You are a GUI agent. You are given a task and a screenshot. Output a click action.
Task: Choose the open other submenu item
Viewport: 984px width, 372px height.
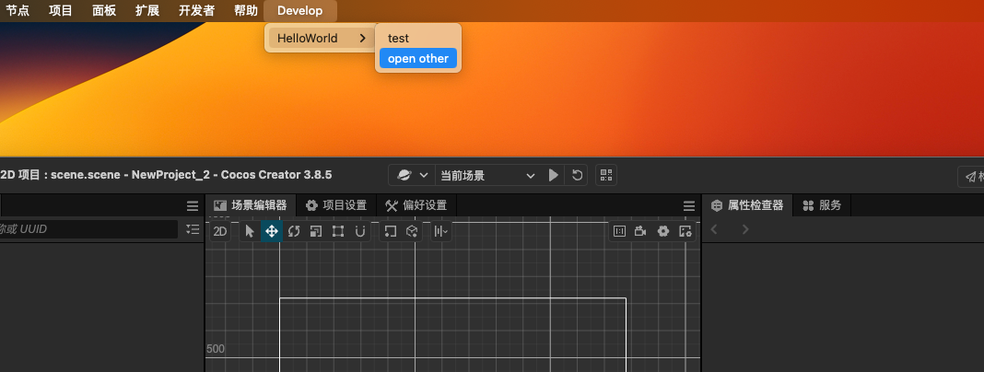pos(418,58)
